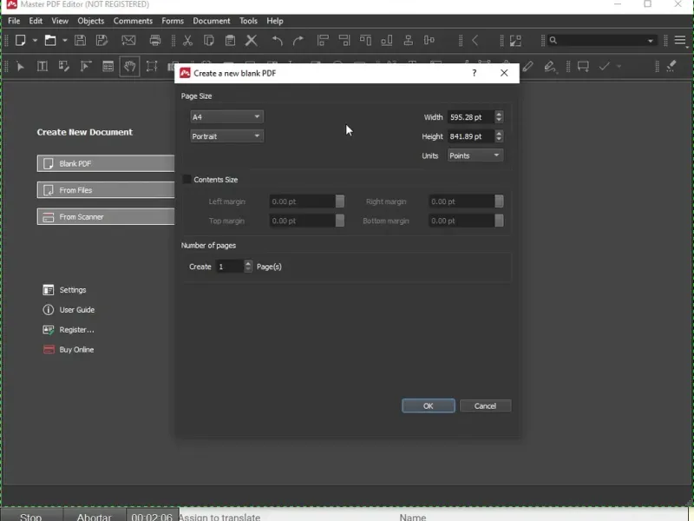The height and width of the screenshot is (521, 694).
Task: Click the Undo arrow icon
Action: 277,40
